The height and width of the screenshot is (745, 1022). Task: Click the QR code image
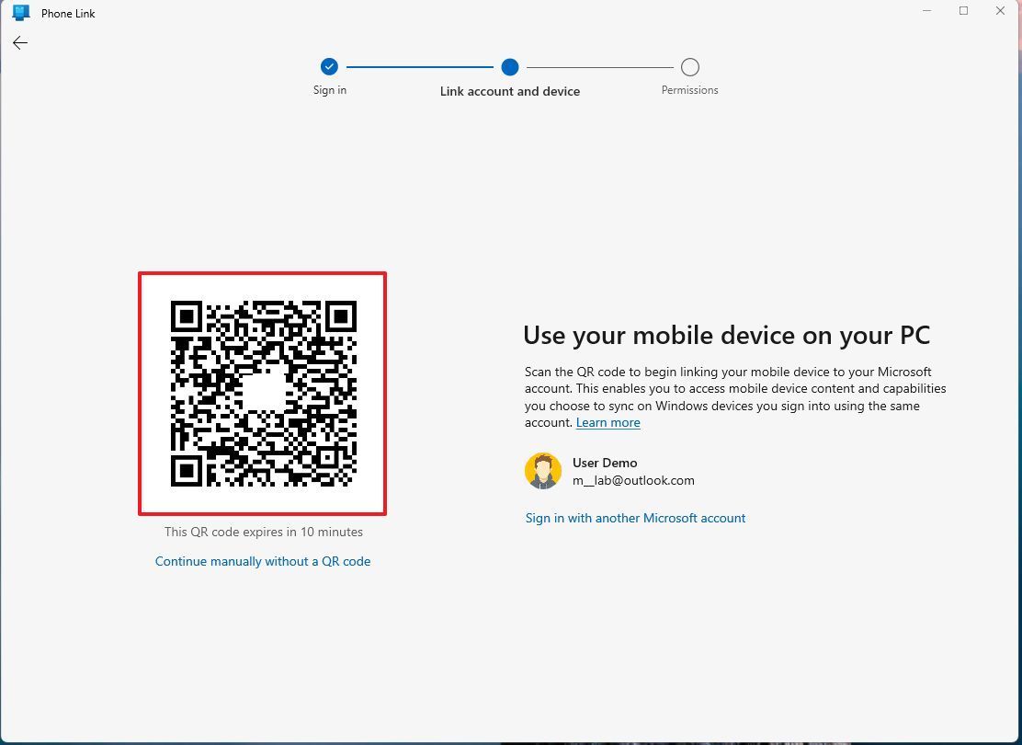click(262, 394)
